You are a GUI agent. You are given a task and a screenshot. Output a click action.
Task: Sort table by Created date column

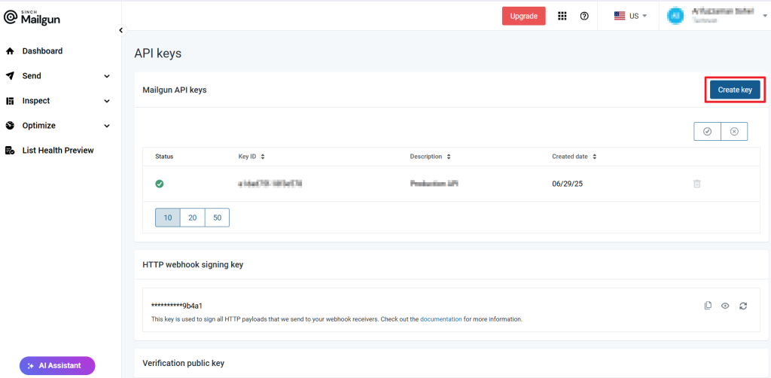574,157
